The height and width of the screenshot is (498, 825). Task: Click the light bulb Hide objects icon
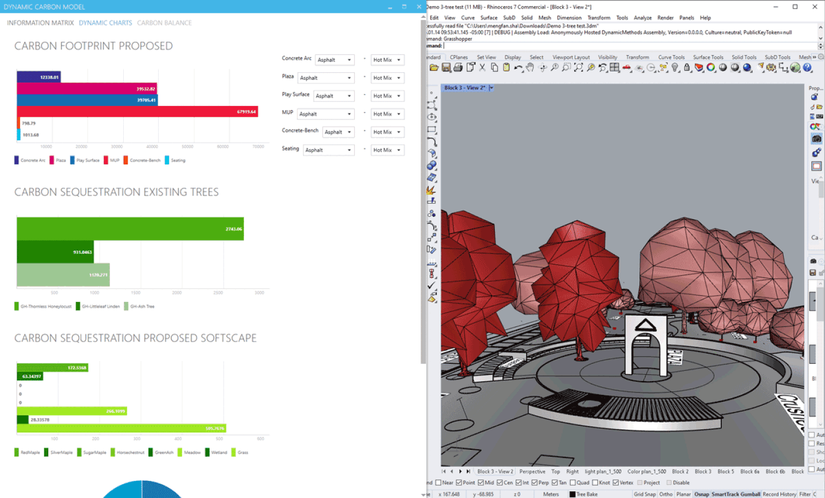pos(675,68)
